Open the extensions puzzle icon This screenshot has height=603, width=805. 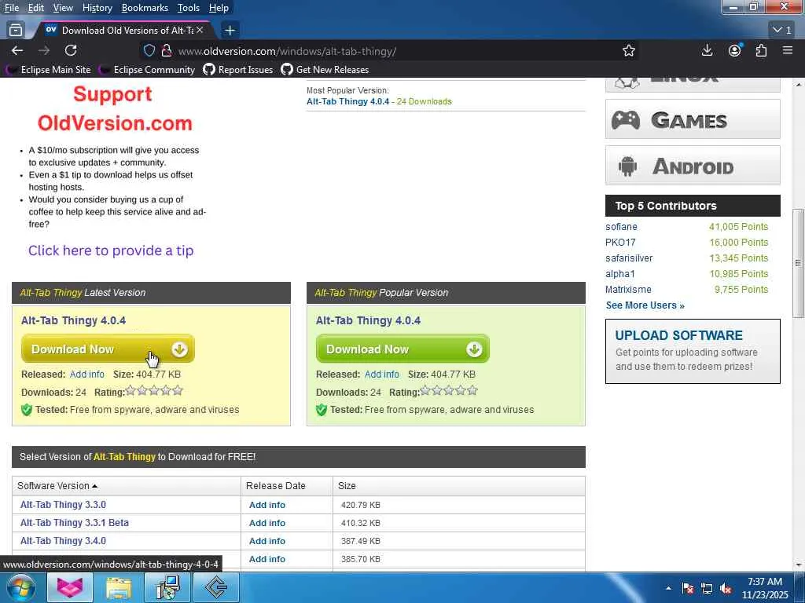pyautogui.click(x=761, y=50)
